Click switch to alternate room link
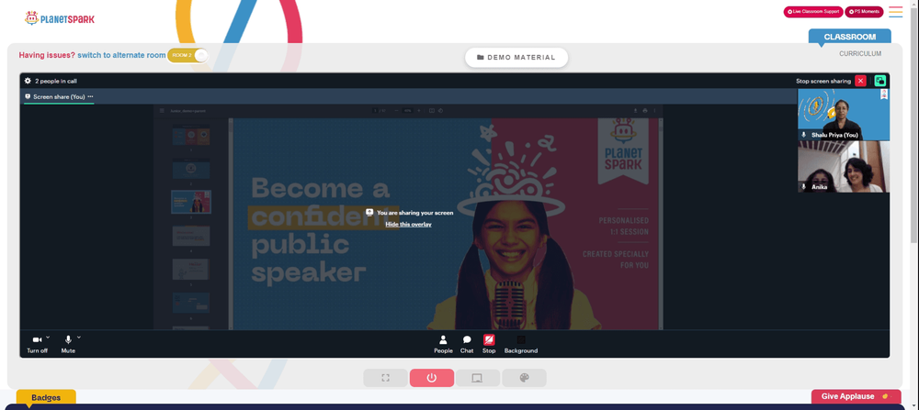 (121, 55)
